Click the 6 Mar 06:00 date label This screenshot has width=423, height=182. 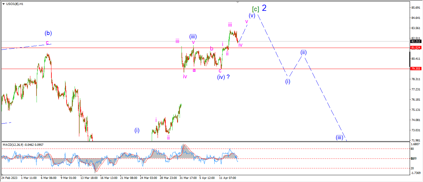tap(48, 178)
